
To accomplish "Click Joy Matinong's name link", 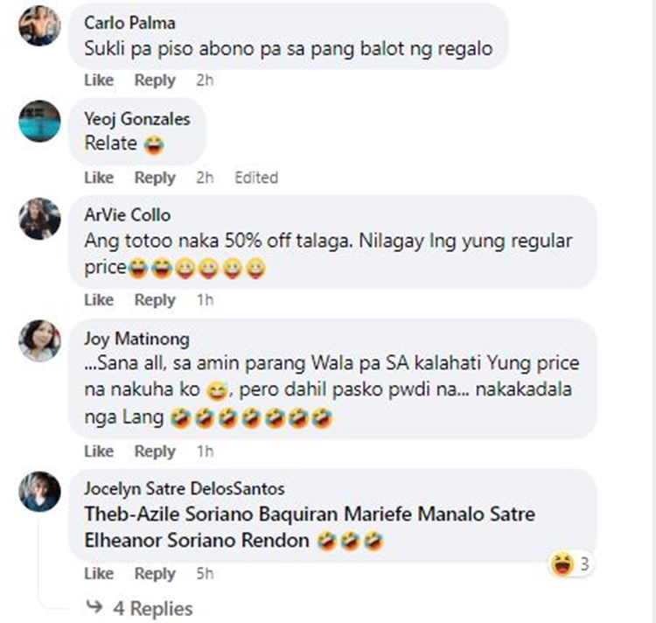I will click(136, 339).
